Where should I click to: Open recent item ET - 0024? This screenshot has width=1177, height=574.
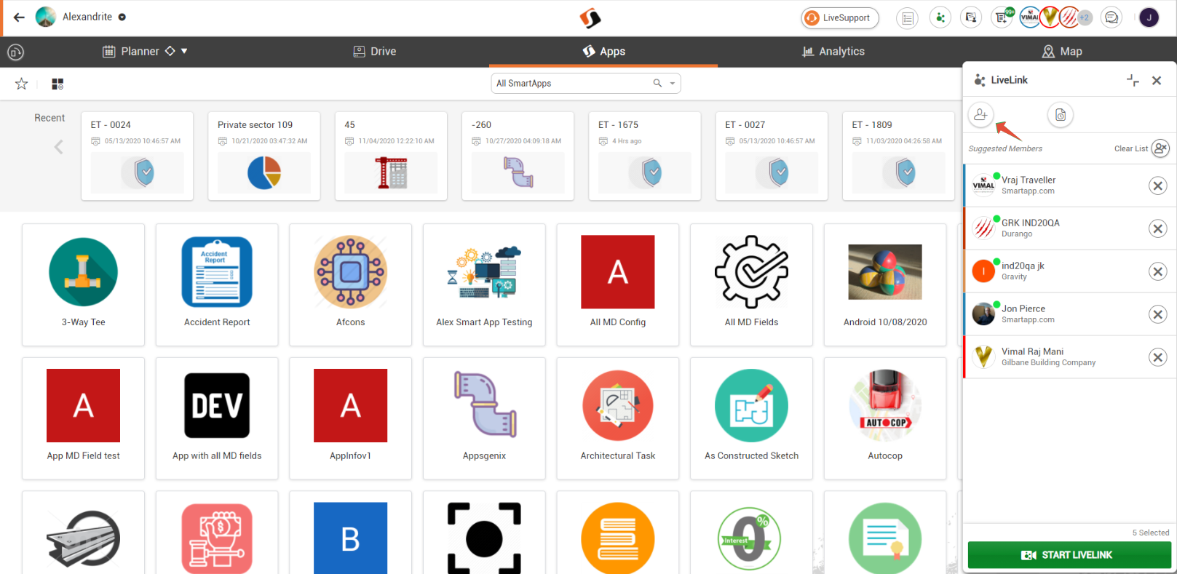click(137, 156)
